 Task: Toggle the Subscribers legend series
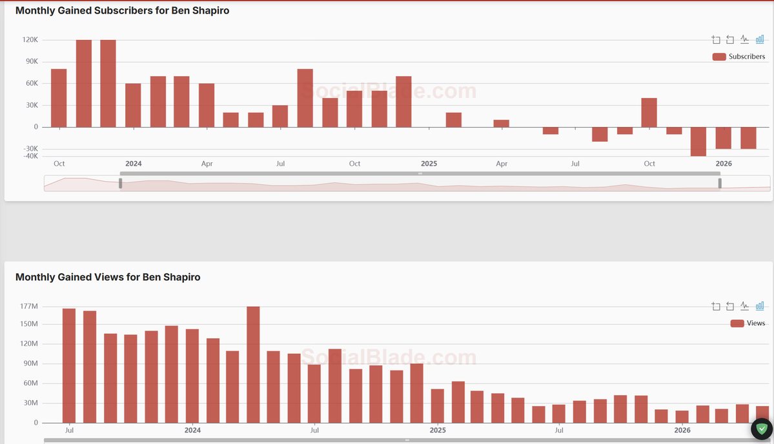click(x=738, y=57)
